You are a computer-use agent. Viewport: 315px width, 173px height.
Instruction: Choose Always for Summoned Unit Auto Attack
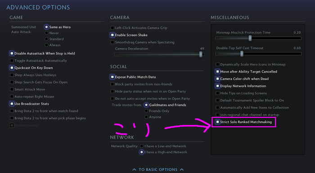[x=46, y=45]
